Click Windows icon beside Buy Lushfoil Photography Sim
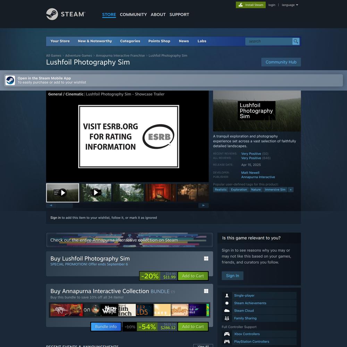The height and width of the screenshot is (347, 347). click(206, 259)
